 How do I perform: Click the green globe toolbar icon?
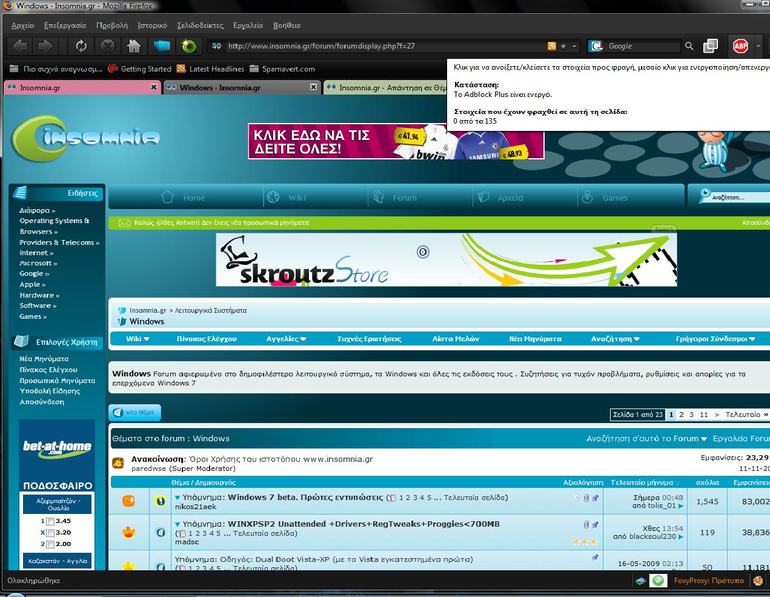(x=188, y=46)
